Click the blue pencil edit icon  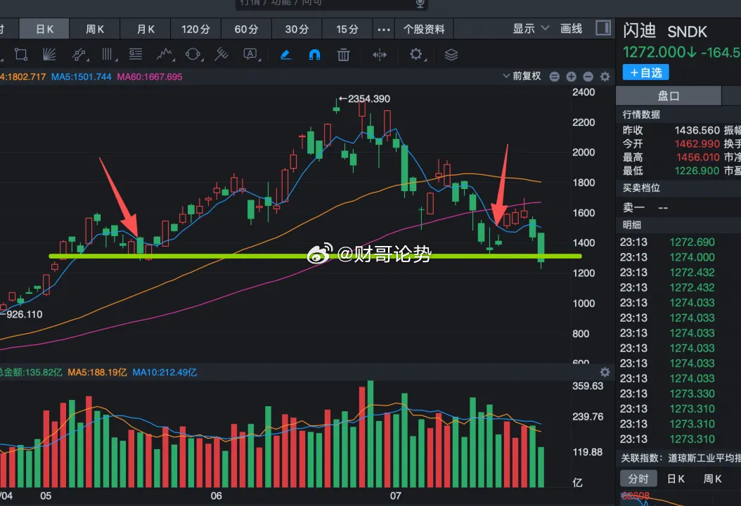tap(285, 55)
